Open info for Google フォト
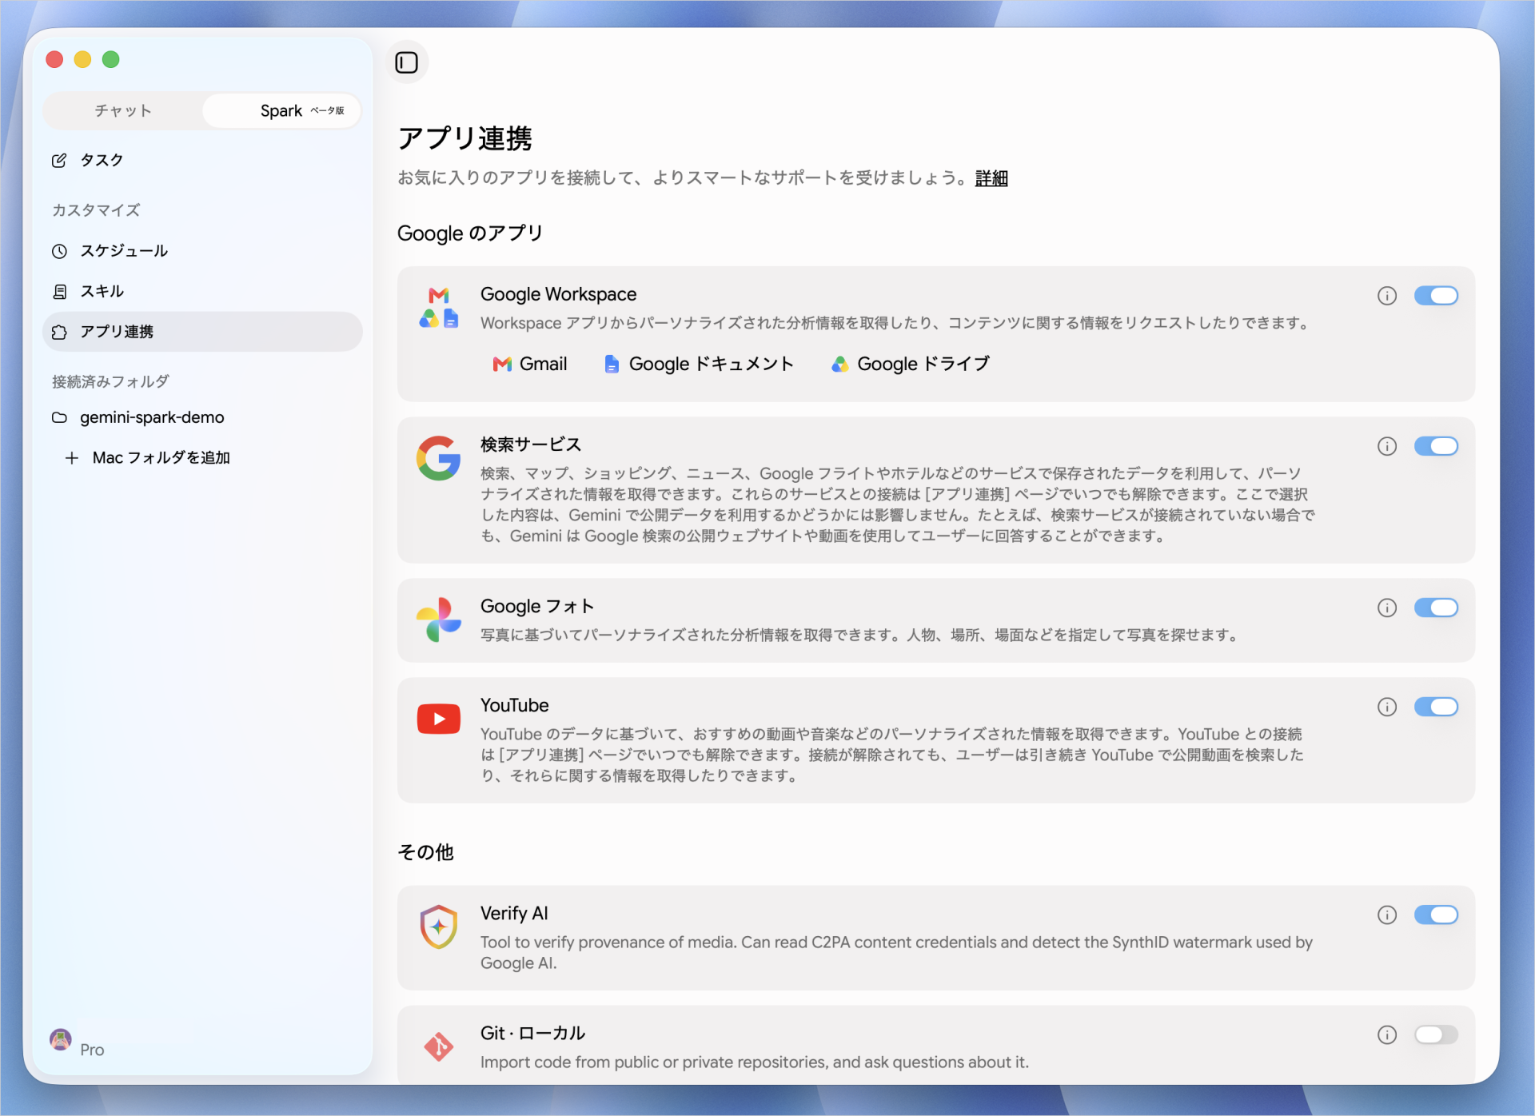Screen dimensions: 1535x1116 click(x=1387, y=608)
